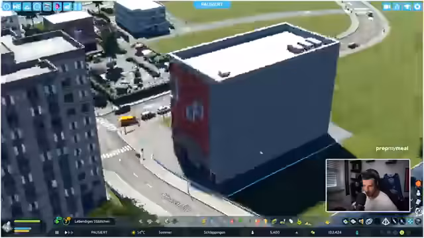424x238 pixels.
Task: Open the city information panel icon
Action: [7, 7]
